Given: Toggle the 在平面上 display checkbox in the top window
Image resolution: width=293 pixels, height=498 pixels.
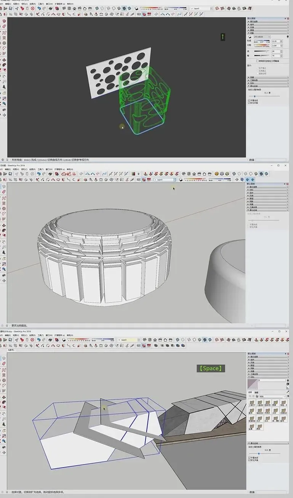Looking at the screenshot, I should click(258, 68).
